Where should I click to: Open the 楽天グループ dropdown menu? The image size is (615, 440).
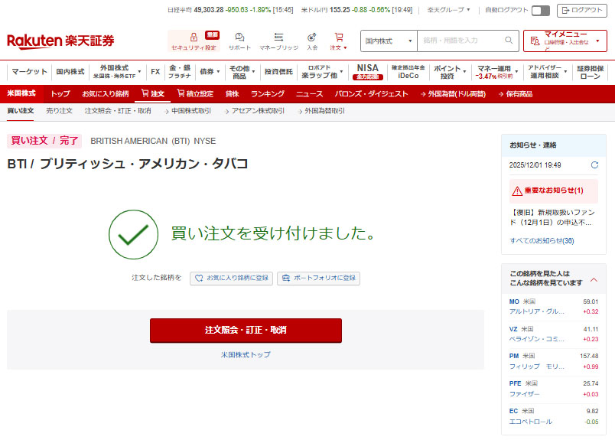[x=448, y=10]
